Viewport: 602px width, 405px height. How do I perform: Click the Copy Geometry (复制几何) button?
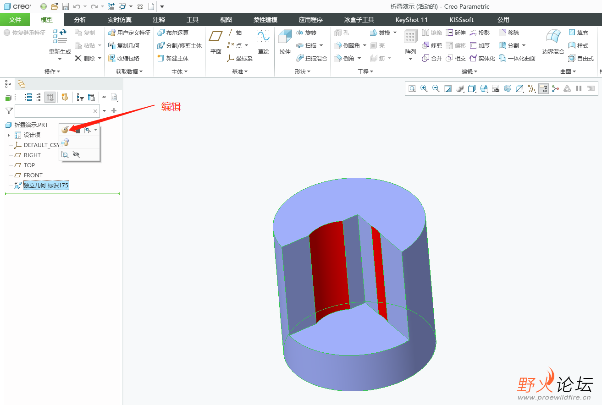124,46
